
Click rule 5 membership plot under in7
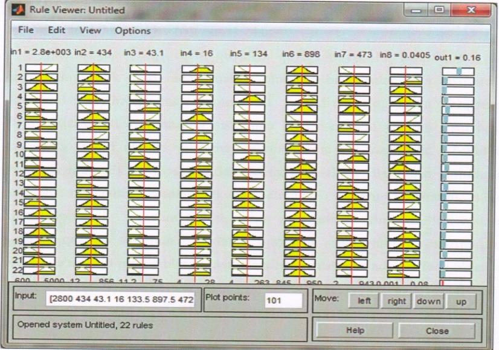353,109
